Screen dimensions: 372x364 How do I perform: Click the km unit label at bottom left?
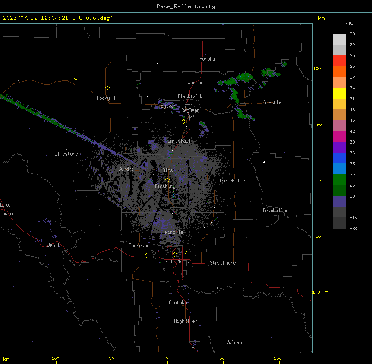point(6,359)
